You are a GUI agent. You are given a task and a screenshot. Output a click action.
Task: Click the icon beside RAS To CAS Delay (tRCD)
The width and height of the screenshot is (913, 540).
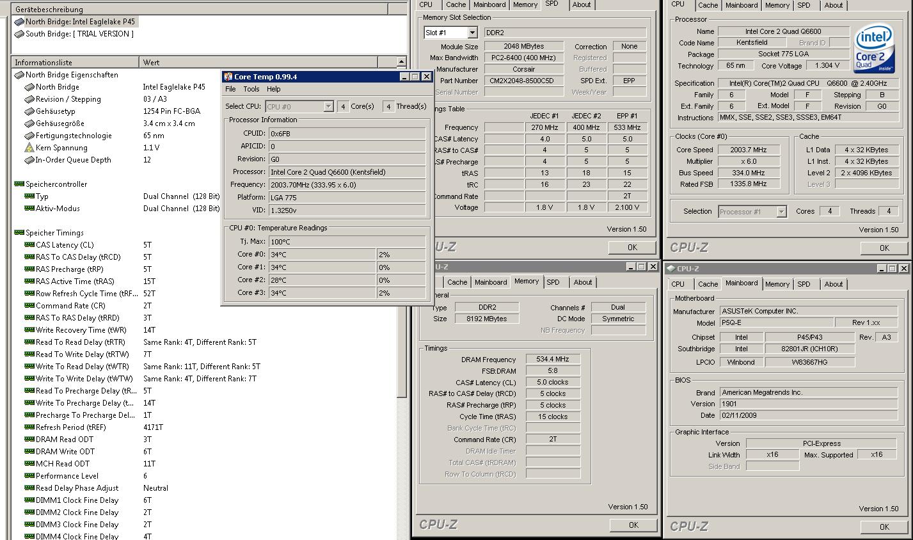click(x=29, y=257)
